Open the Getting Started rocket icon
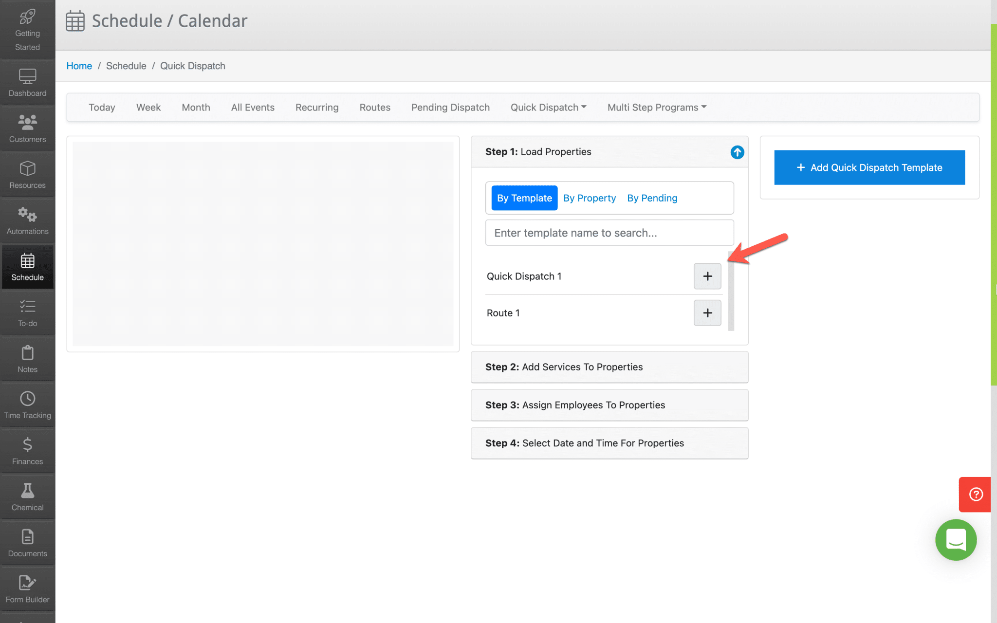This screenshot has width=997, height=623. pyautogui.click(x=27, y=17)
